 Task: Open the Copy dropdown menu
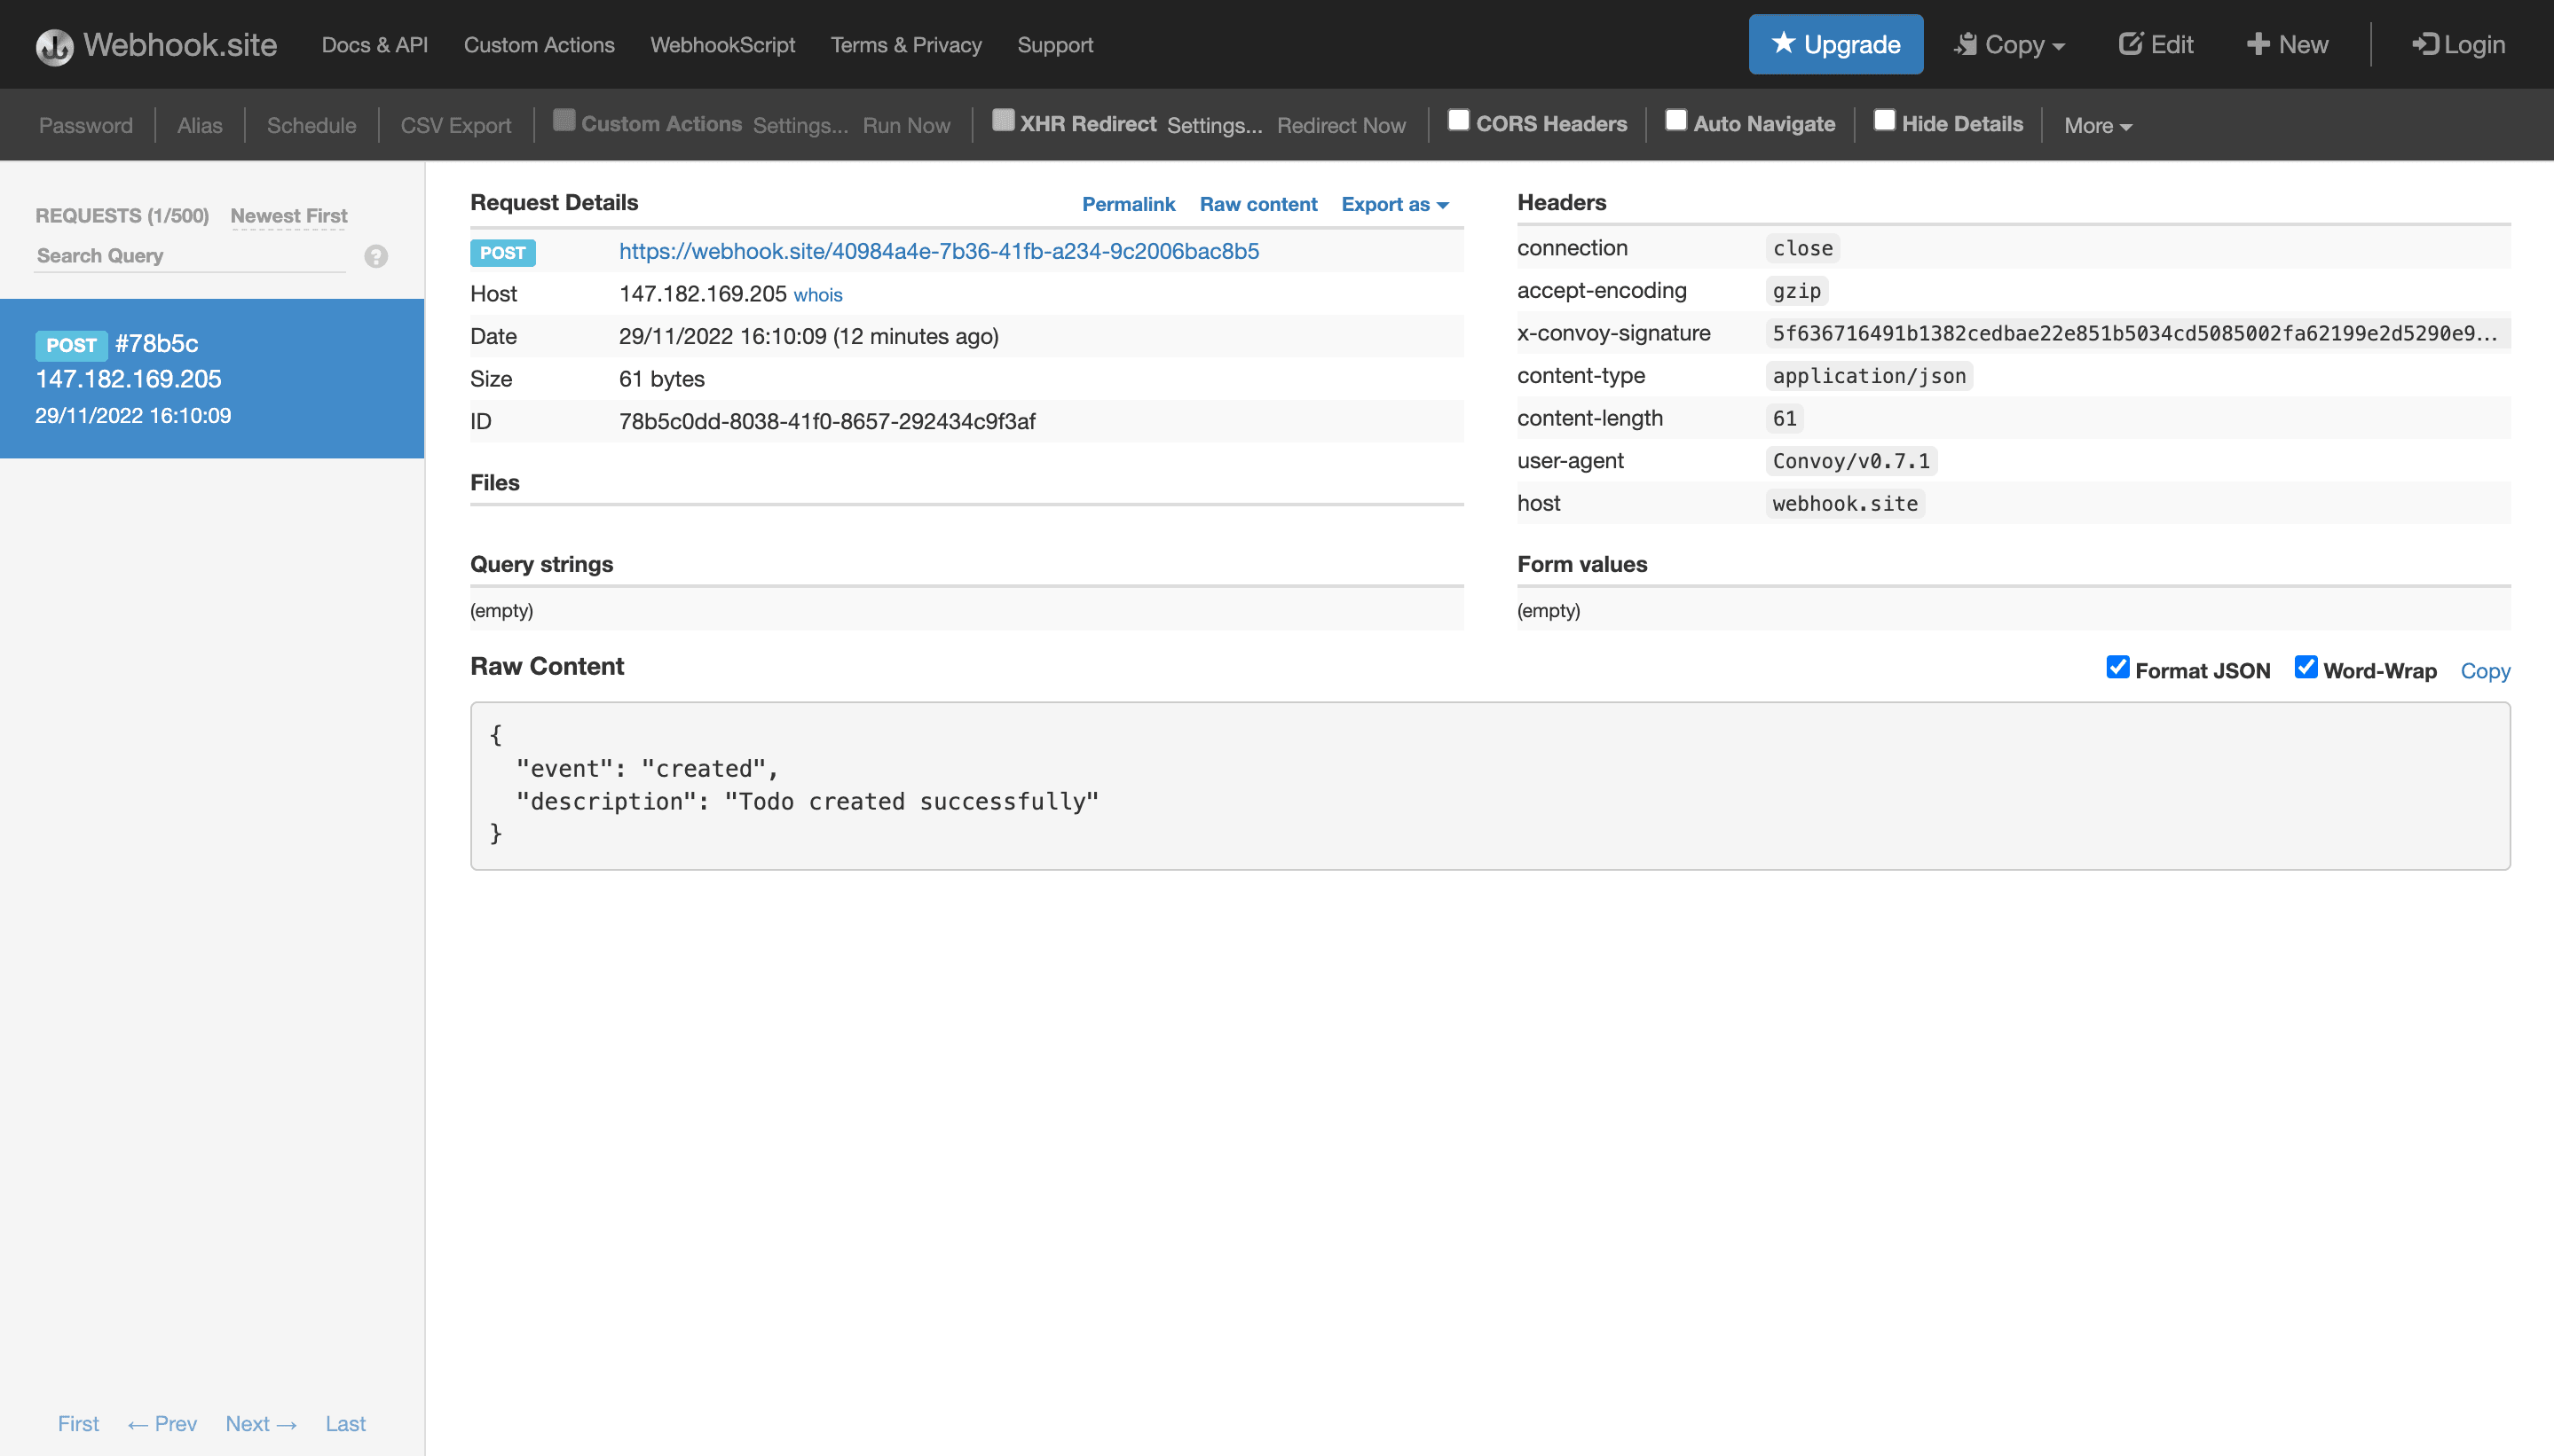(2010, 44)
